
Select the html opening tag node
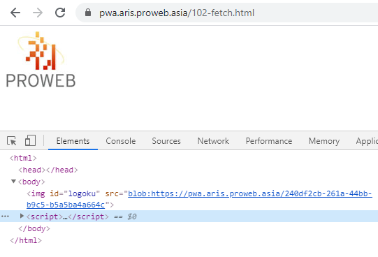click(x=23, y=158)
